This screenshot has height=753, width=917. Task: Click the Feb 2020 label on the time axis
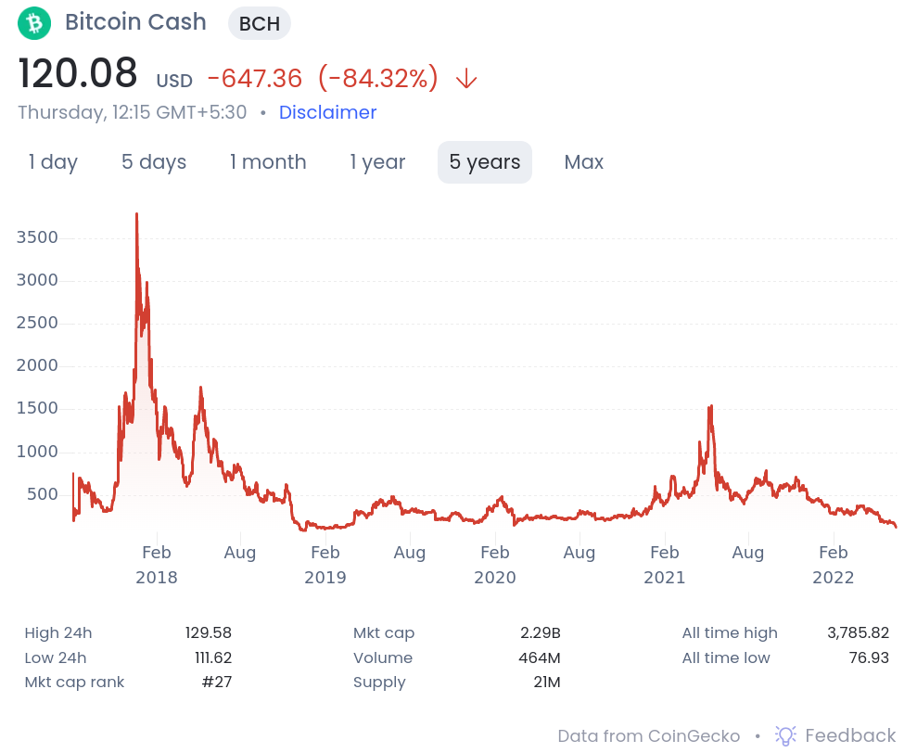494,564
